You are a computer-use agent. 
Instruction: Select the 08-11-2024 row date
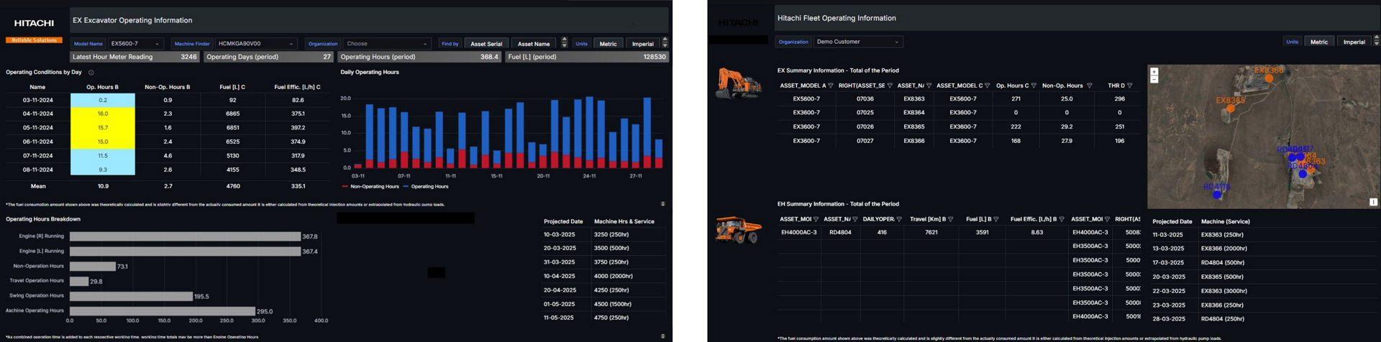tap(37, 170)
